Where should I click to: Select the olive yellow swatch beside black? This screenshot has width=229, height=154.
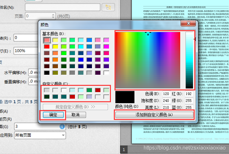(x=55, y=73)
